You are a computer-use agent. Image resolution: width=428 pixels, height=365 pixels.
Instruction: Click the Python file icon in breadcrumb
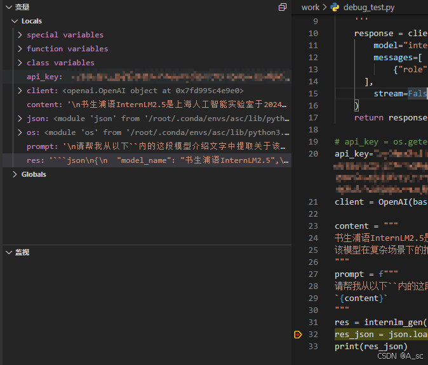[335, 7]
